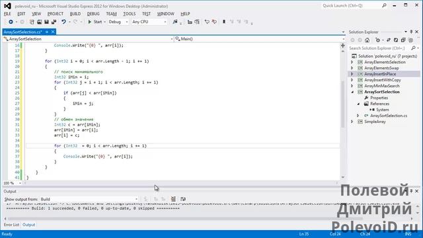Screen dimensions: 423x238
Task: Open the ArraySortSelection class dropdown
Action: (x=88, y=39)
